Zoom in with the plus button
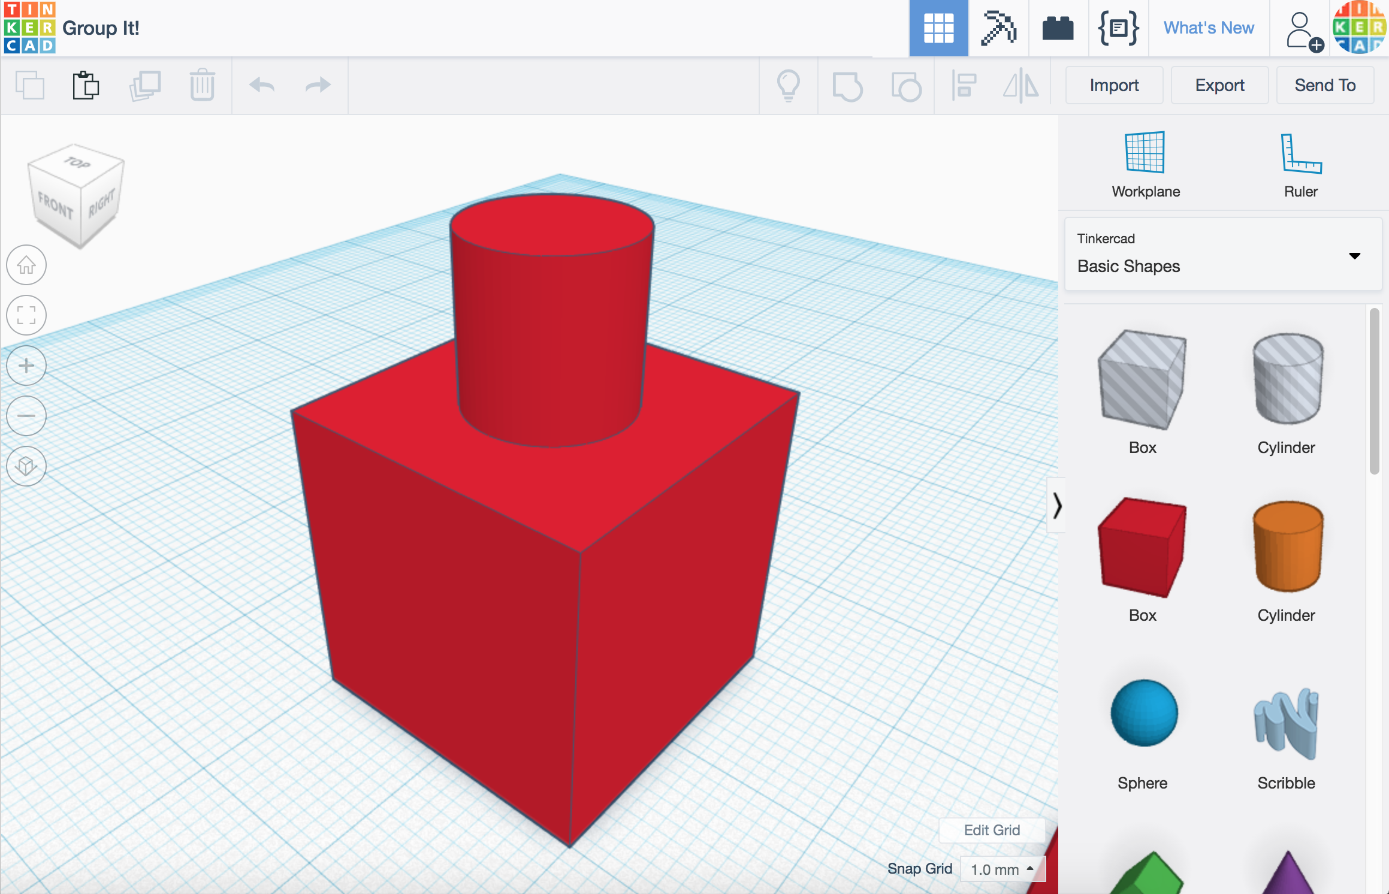The image size is (1389, 894). click(26, 366)
